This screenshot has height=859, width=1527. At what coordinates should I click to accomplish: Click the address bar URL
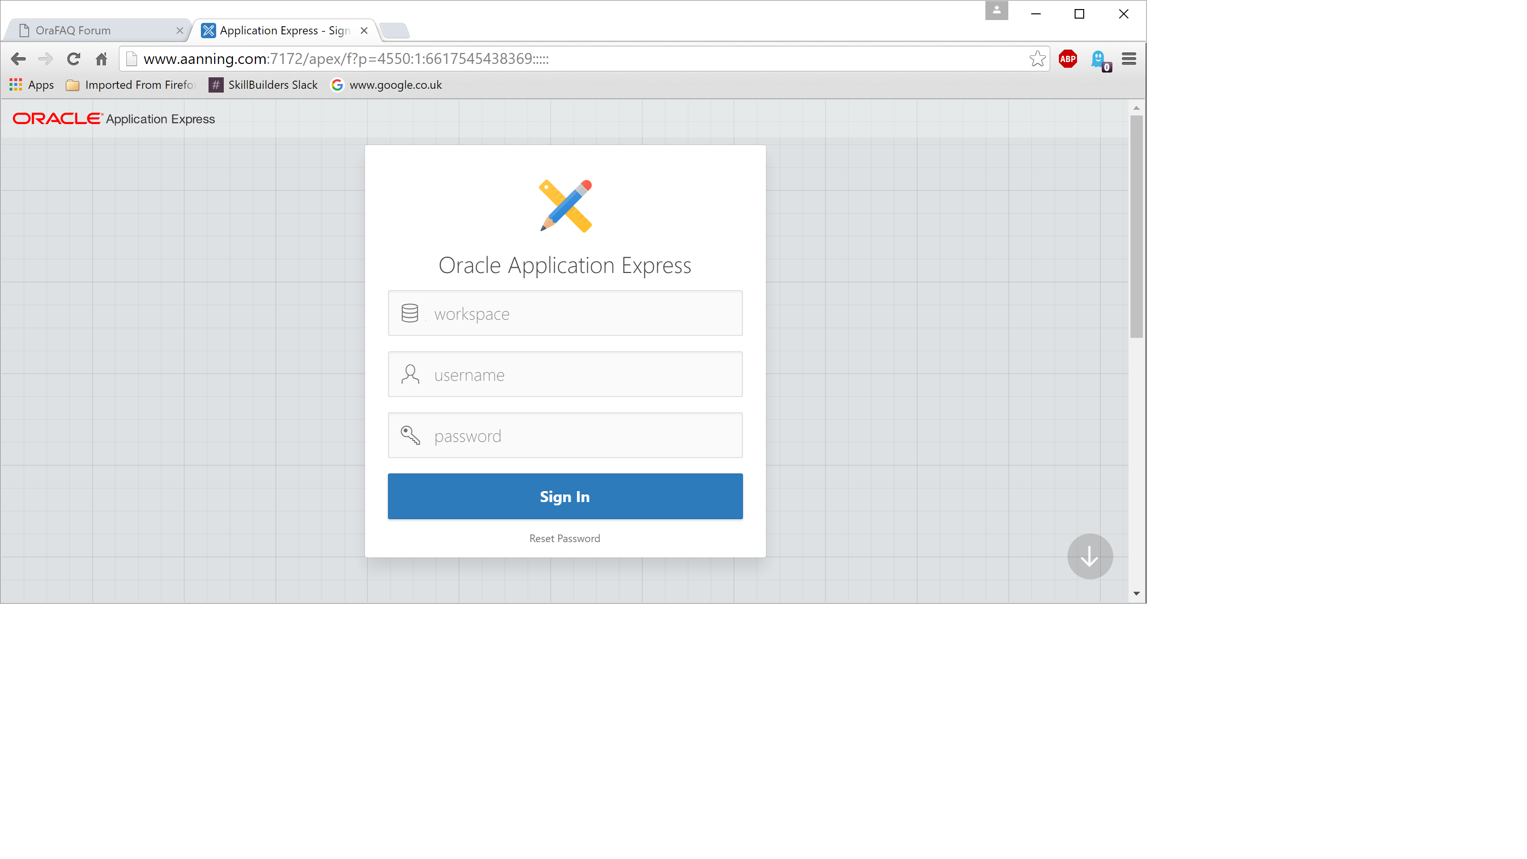click(346, 59)
